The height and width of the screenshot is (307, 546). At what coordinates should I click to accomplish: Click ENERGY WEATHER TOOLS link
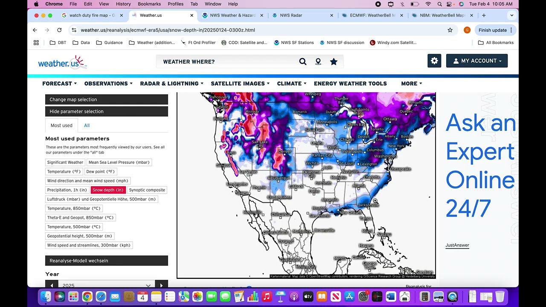(350, 84)
